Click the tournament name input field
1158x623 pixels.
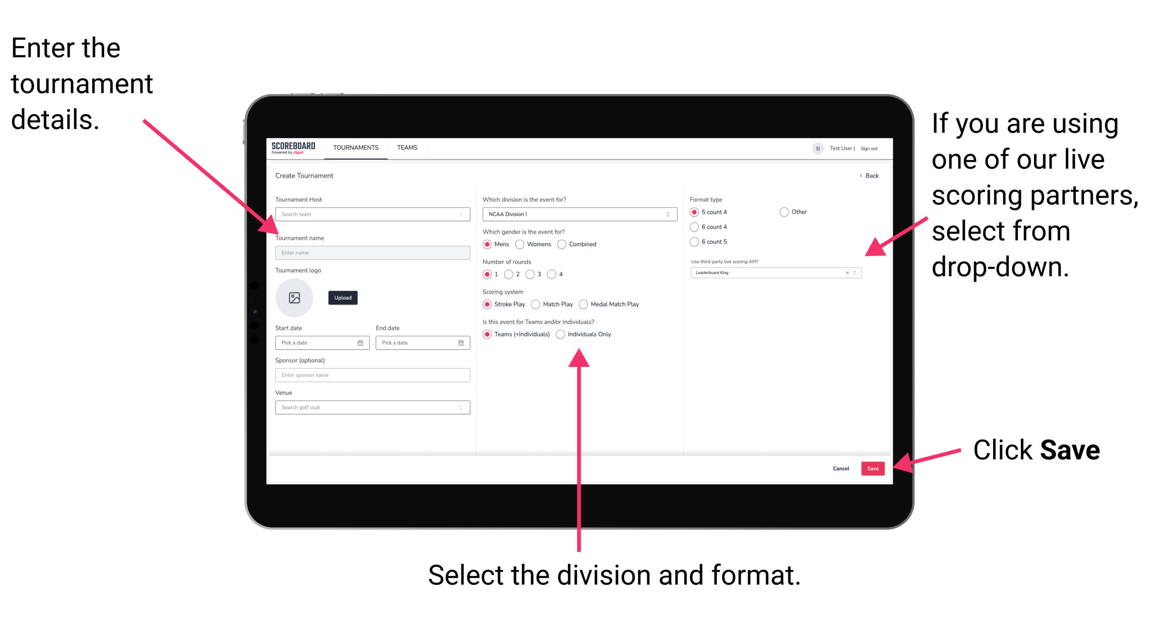point(372,253)
